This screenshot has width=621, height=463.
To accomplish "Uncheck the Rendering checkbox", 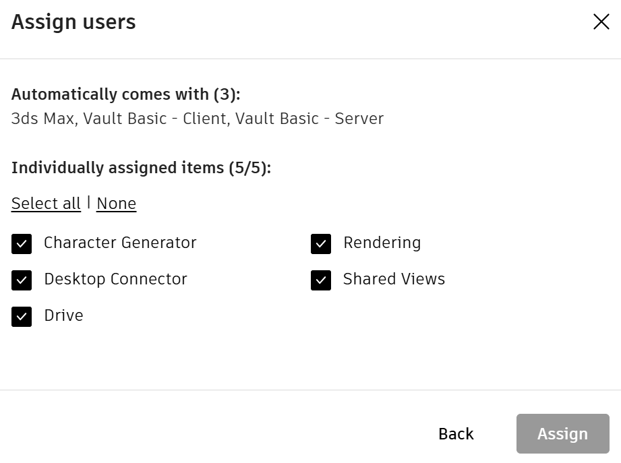I will pos(321,244).
